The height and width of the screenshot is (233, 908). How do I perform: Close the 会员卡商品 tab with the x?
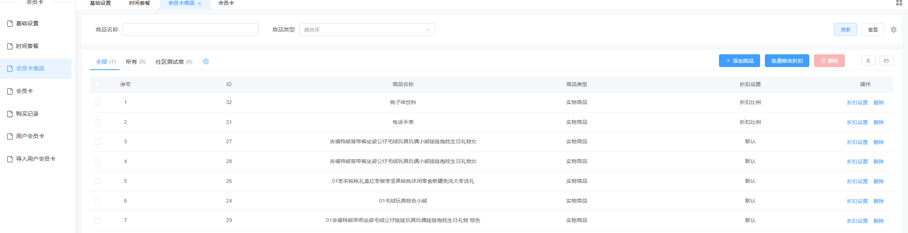click(x=200, y=3)
